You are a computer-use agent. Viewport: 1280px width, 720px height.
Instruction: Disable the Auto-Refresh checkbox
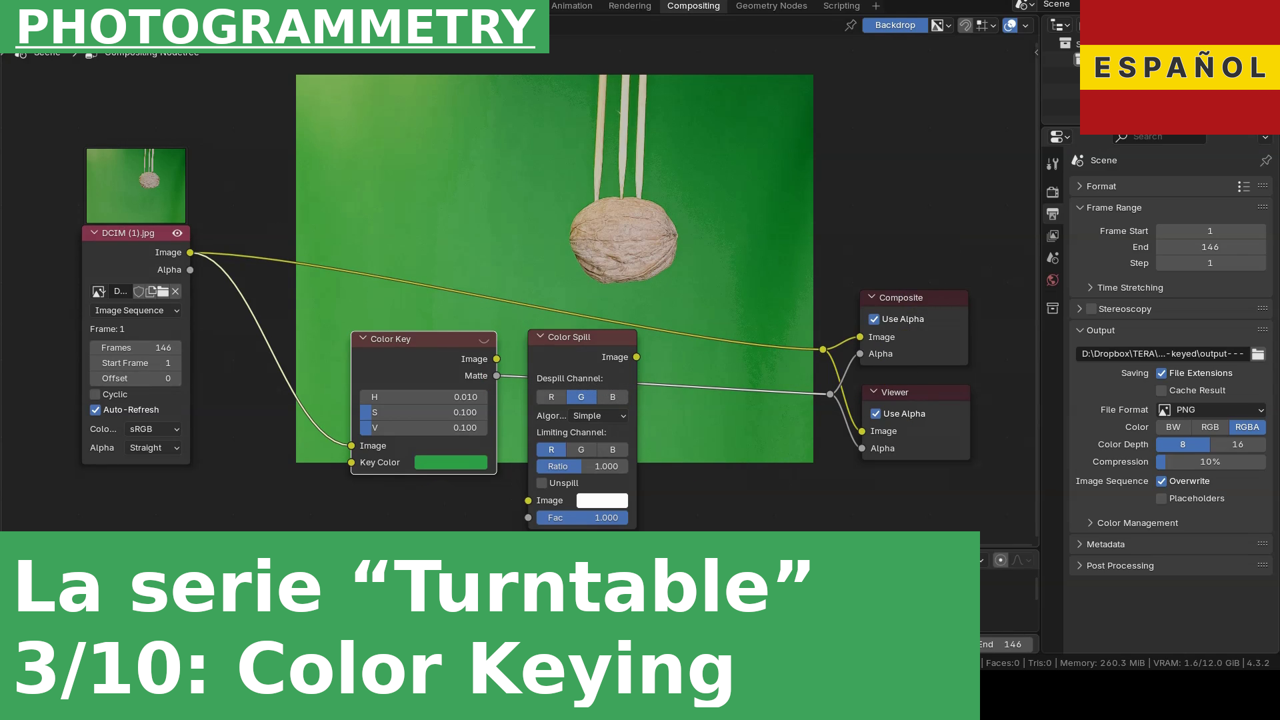click(x=95, y=410)
